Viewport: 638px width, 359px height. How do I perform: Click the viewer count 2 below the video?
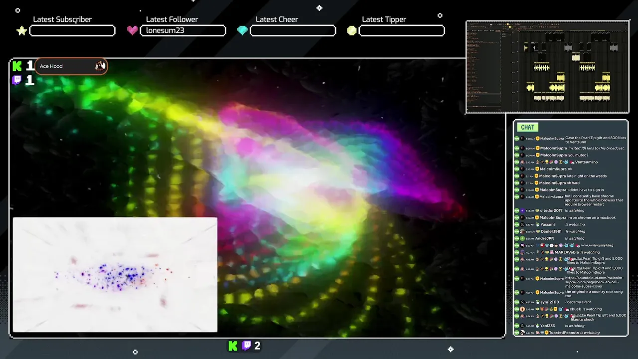257,346
